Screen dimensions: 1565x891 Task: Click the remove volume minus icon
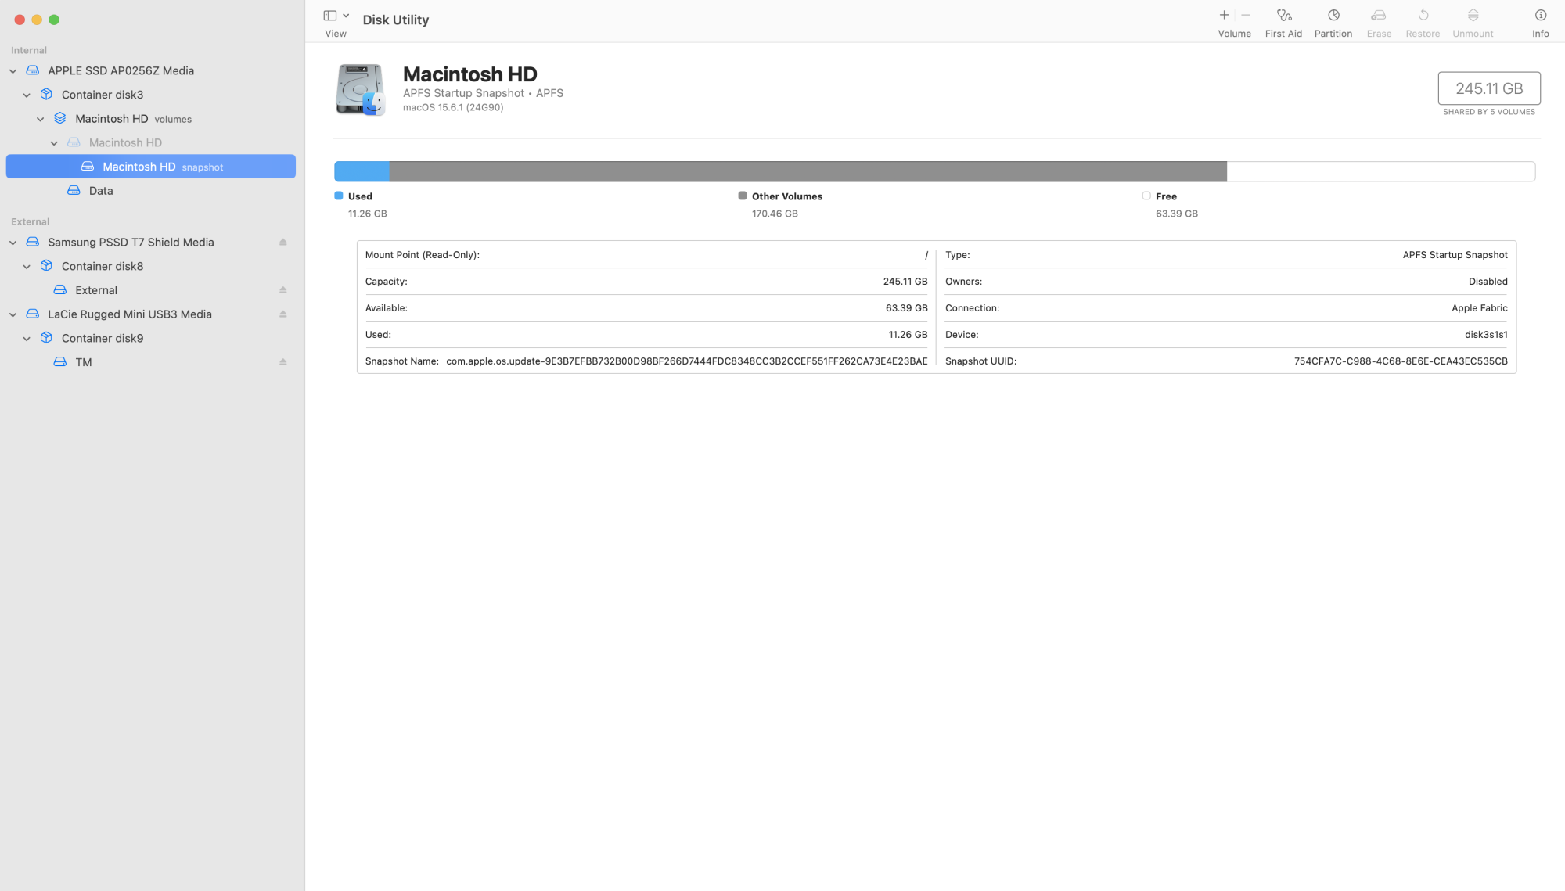point(1246,16)
